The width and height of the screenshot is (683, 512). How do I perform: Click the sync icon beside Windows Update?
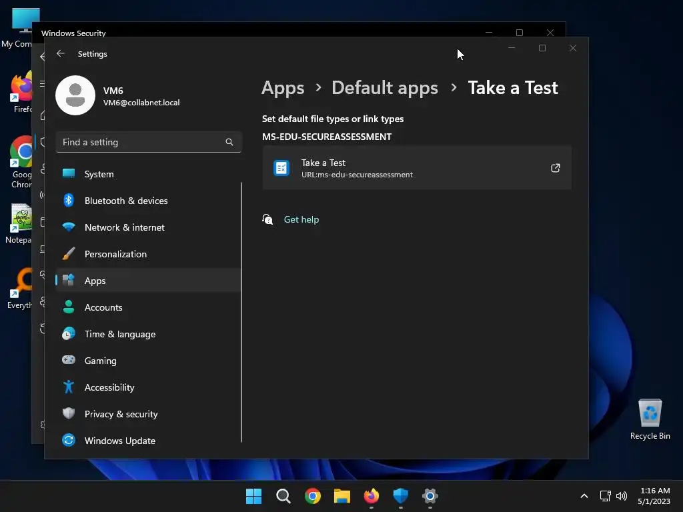[x=69, y=440]
